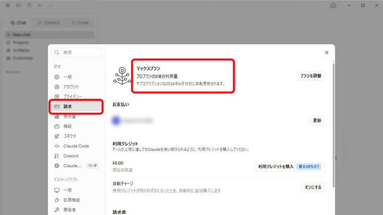Click the checklist icon beside Cowork

click(x=57, y=156)
